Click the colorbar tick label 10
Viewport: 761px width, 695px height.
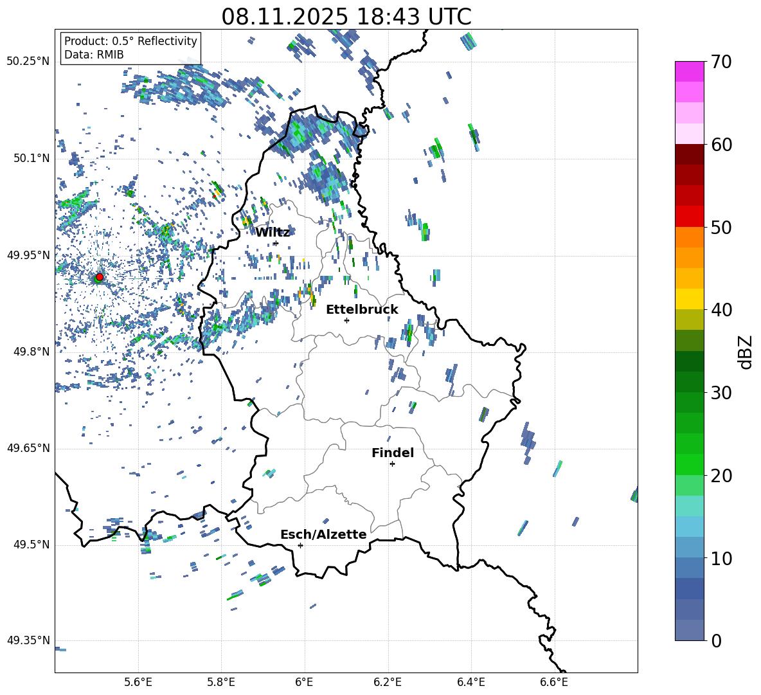click(x=722, y=558)
